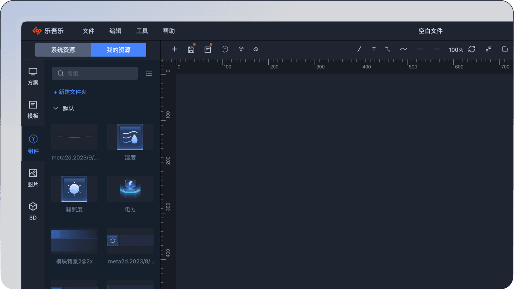Collapse the 默认 folder
Viewport: 514px width, 290px height.
pos(56,108)
